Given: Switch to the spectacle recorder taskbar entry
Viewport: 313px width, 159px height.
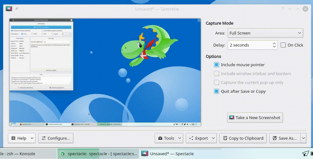Looking at the screenshot, I should [x=98, y=154].
